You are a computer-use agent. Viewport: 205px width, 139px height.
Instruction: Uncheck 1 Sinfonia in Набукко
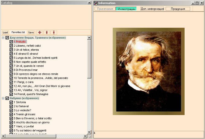click(11, 102)
